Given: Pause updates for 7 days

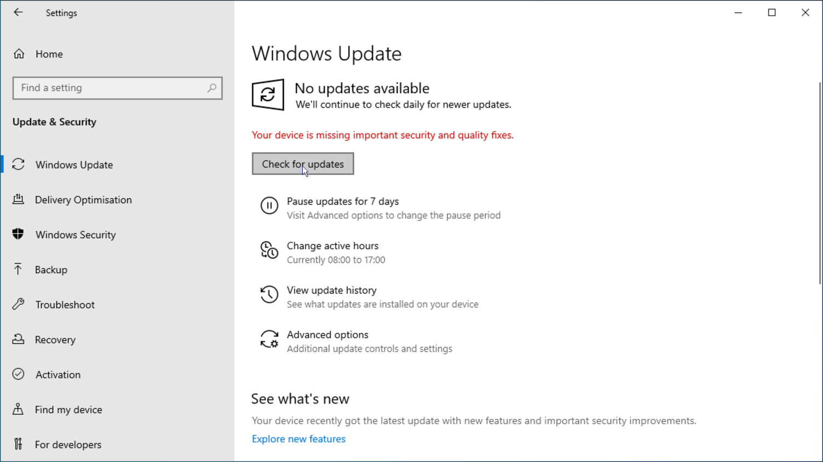Looking at the screenshot, I should coord(343,201).
